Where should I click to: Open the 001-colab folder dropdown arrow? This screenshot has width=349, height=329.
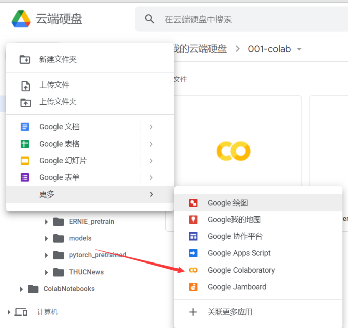299,49
